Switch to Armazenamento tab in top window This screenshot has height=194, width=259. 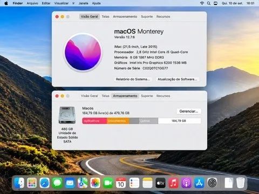[125, 17]
